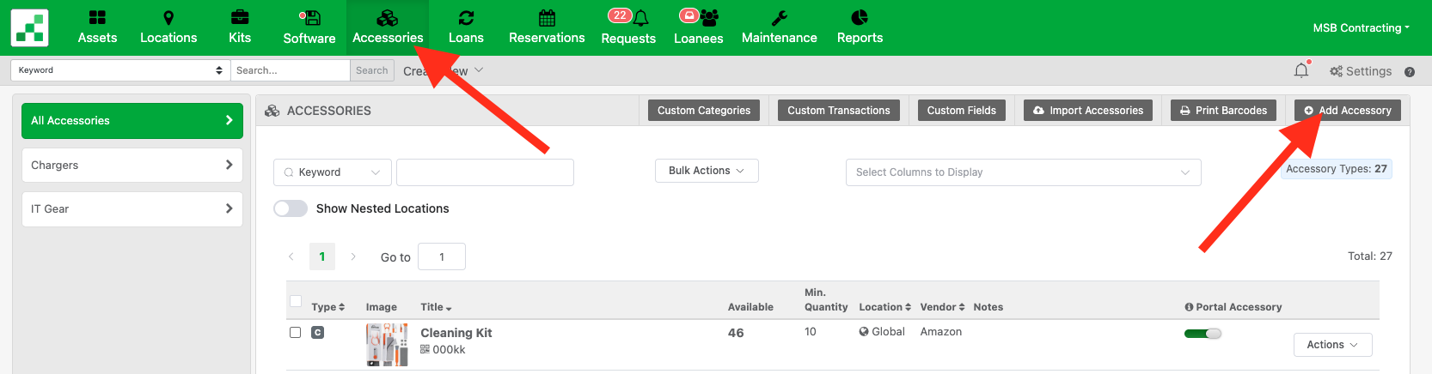Open the Maintenance wrench section
The image size is (1432, 374).
[x=780, y=27]
